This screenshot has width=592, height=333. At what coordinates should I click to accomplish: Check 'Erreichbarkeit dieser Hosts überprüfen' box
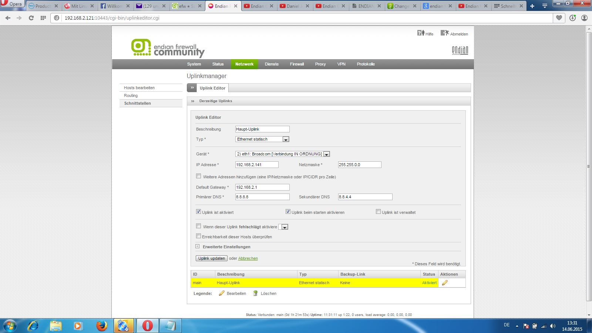point(198,236)
